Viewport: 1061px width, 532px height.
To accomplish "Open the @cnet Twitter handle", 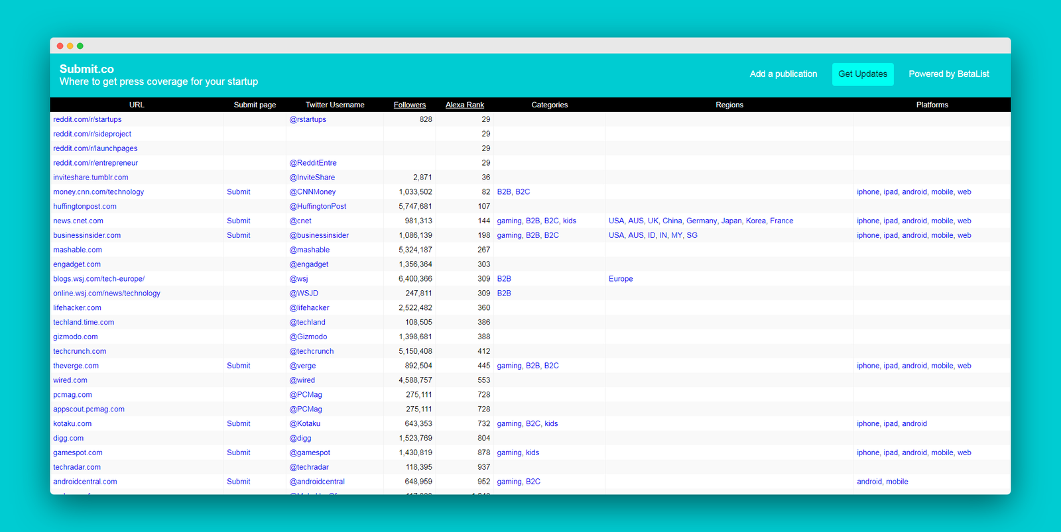I will (x=300, y=221).
